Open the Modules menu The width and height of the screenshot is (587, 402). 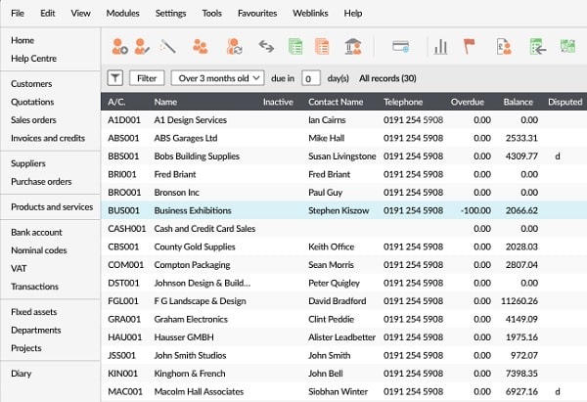click(123, 13)
